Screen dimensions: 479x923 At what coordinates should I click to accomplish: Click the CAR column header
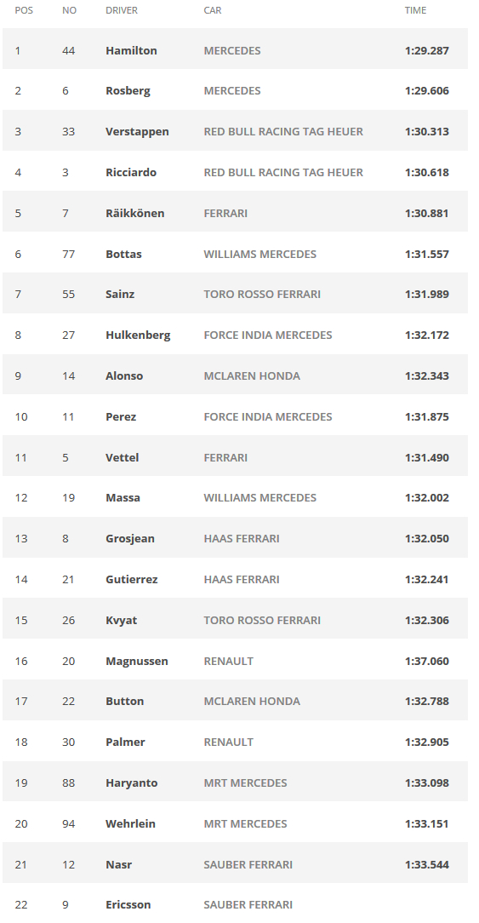(213, 10)
